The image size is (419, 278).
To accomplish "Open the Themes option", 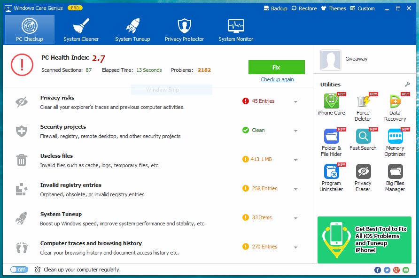I will tap(334, 8).
